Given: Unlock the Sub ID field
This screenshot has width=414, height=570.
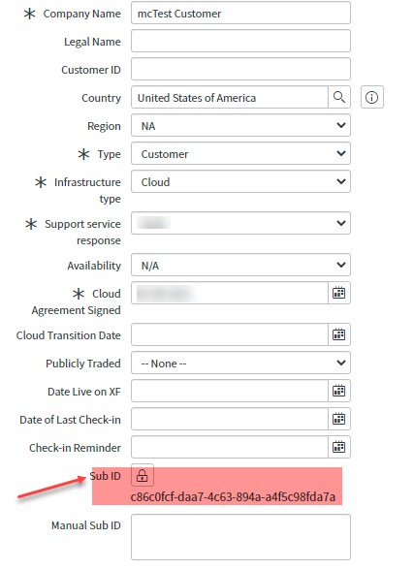Looking at the screenshot, I should (143, 475).
